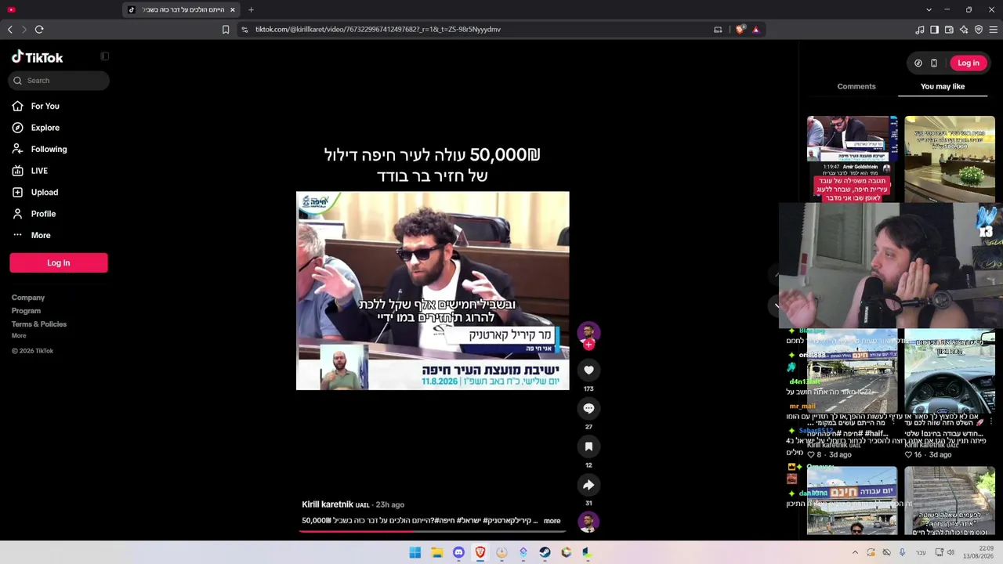This screenshot has height=564, width=1003.
Task: Like the video with heart icon
Action: [x=588, y=370]
